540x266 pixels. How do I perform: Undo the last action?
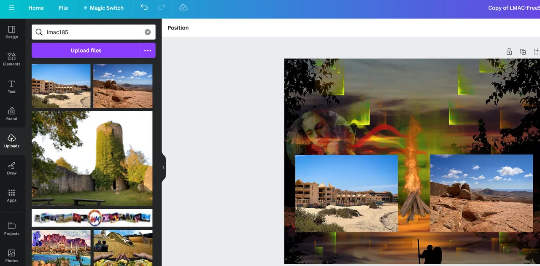(x=144, y=8)
